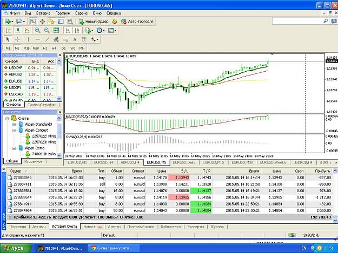
Task: Collapse the Счета tree node
Action: coord(7,119)
